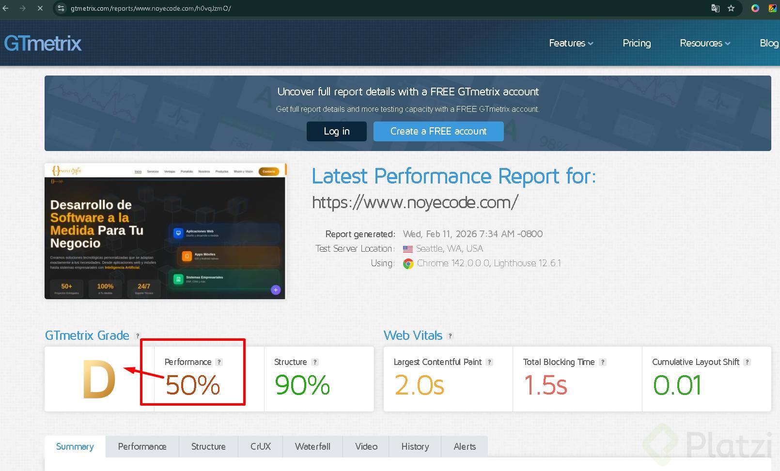Click the Seattle, WA, USA location text
The height and width of the screenshot is (471, 780).
click(x=450, y=249)
